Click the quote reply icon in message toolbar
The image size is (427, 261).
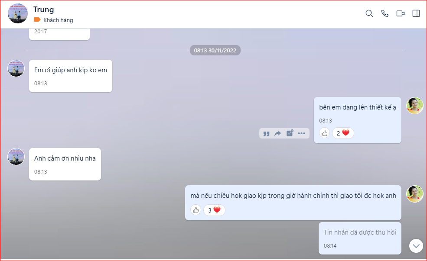(x=266, y=133)
